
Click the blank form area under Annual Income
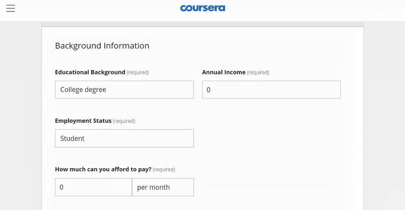tap(271, 145)
